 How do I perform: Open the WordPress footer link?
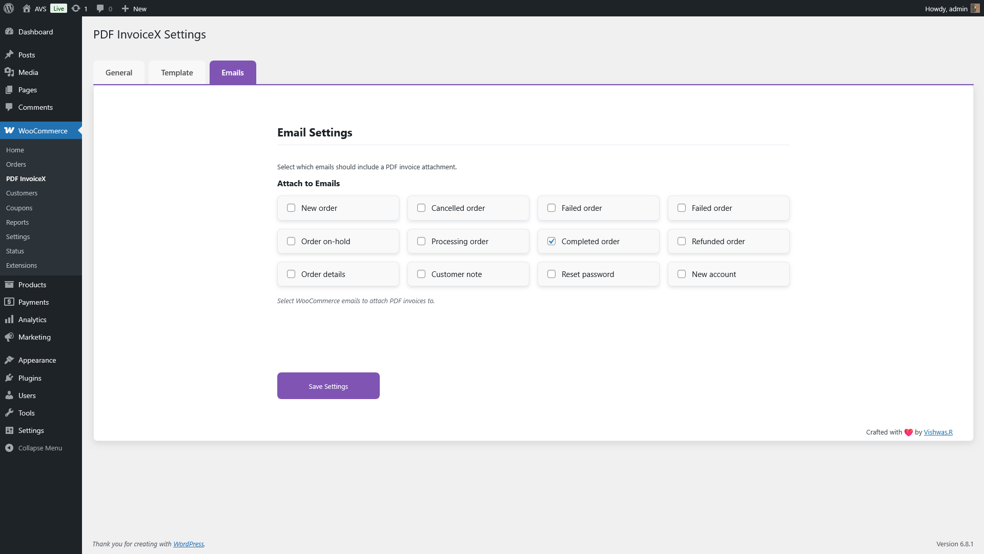(188, 544)
